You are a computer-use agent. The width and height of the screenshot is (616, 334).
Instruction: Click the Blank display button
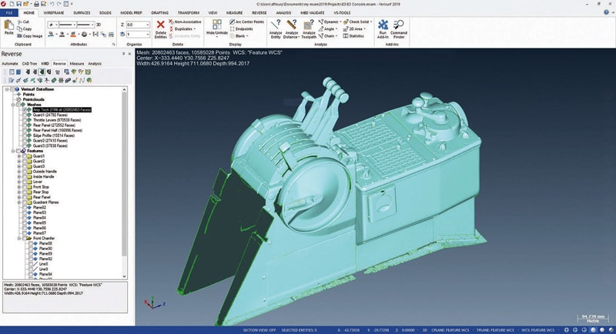point(239,36)
